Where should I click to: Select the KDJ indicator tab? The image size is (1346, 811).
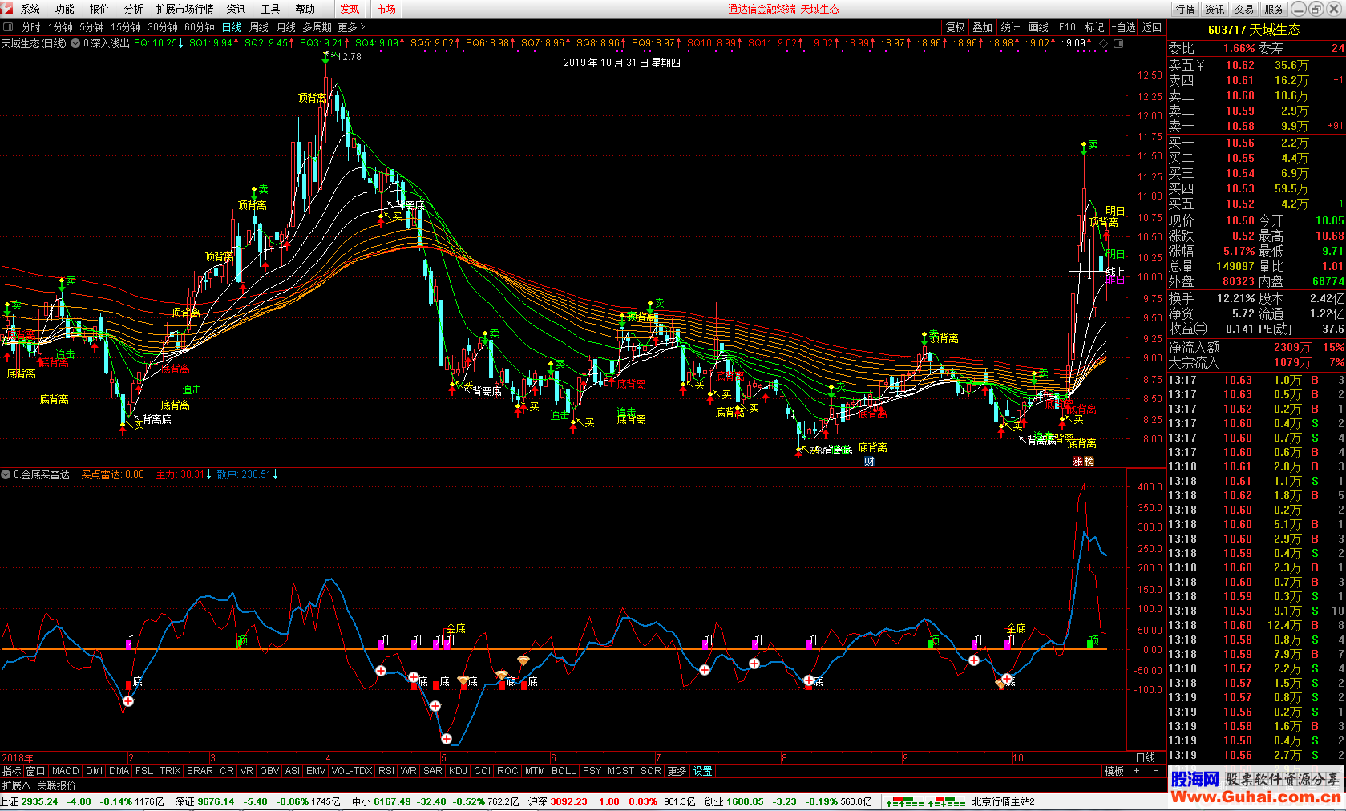point(458,771)
